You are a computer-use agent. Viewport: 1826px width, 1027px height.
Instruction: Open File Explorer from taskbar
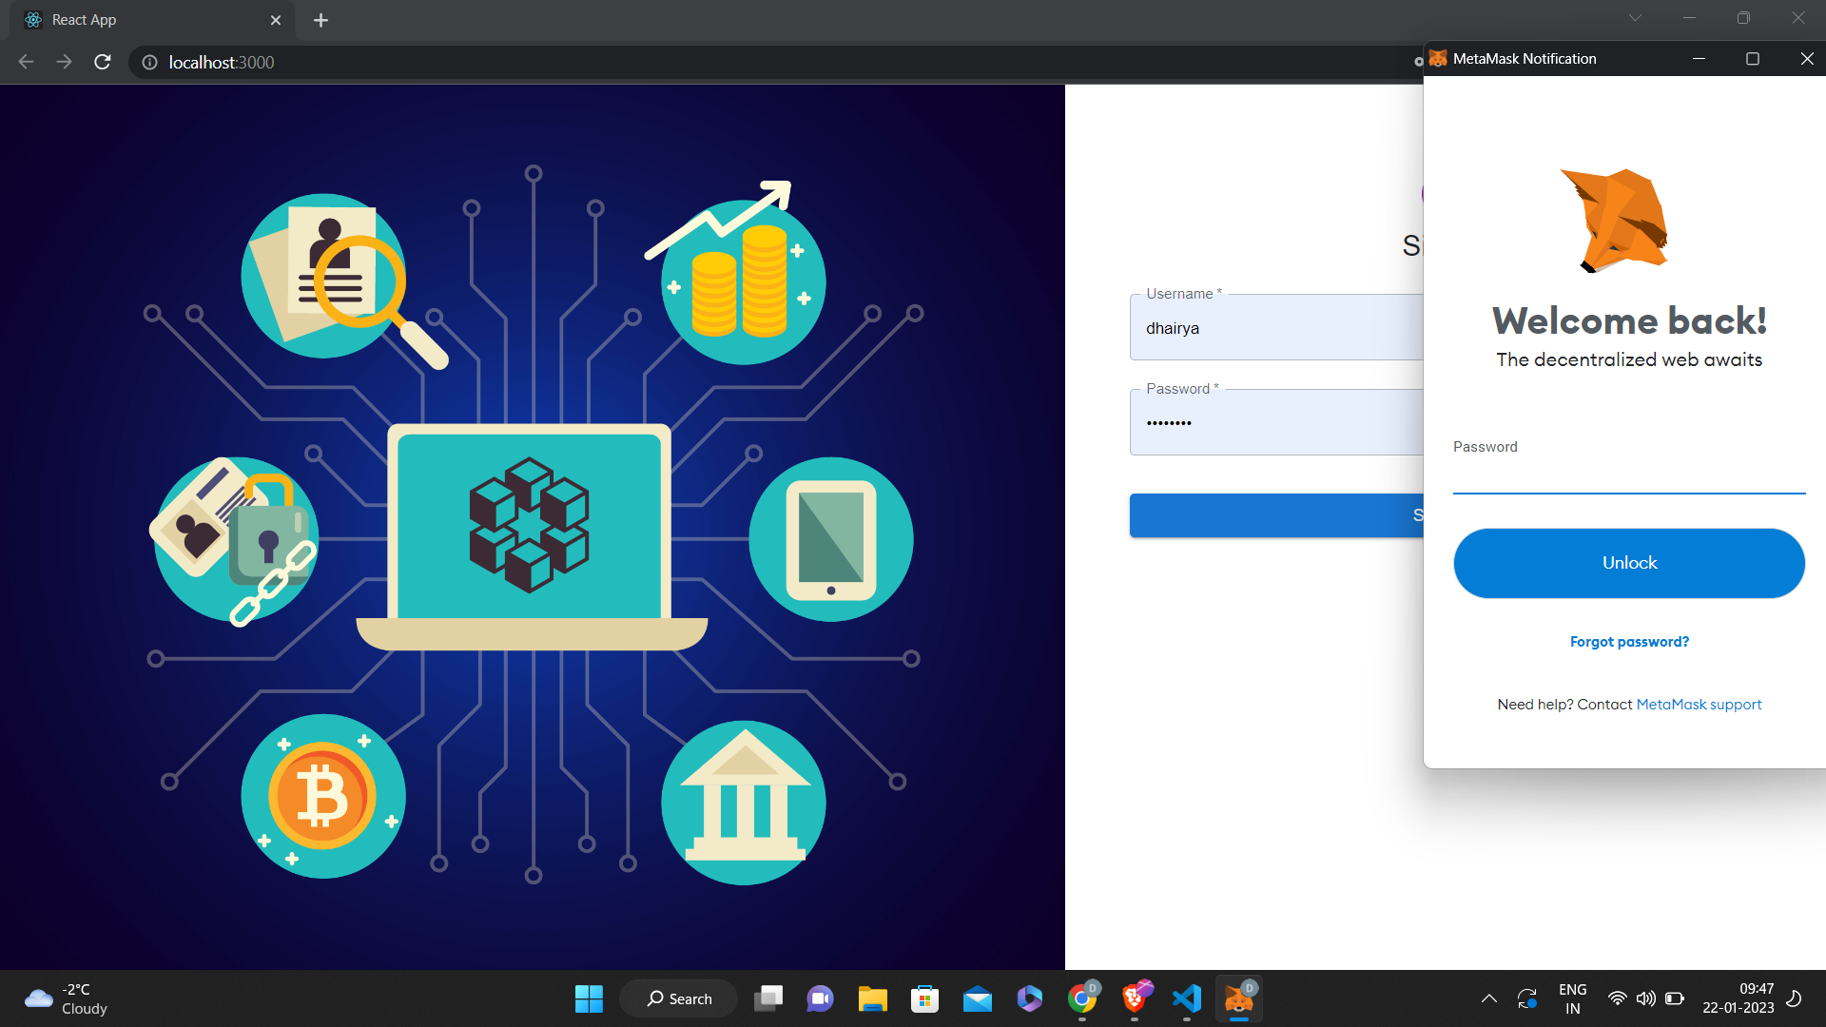coord(872,998)
